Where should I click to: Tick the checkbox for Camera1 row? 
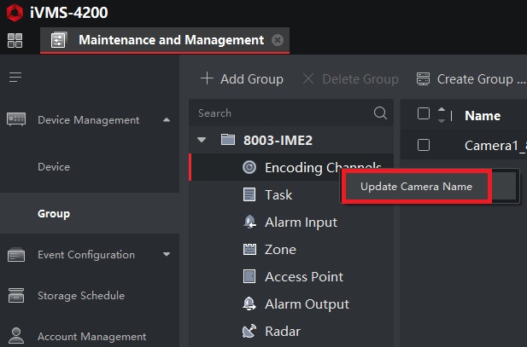click(424, 145)
